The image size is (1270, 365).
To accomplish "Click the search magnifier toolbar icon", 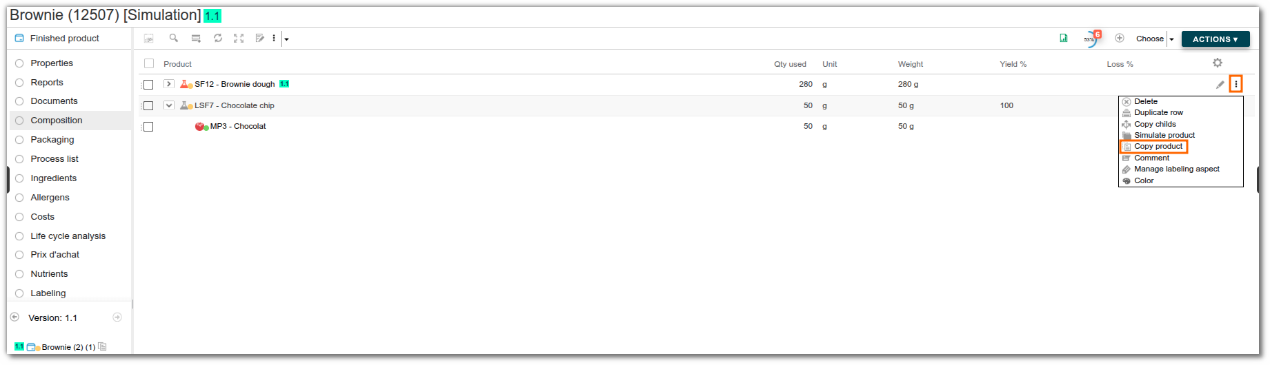I will (x=174, y=39).
